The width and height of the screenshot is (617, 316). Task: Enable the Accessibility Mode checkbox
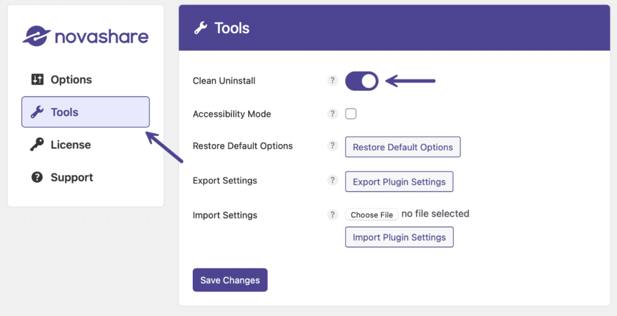point(351,114)
